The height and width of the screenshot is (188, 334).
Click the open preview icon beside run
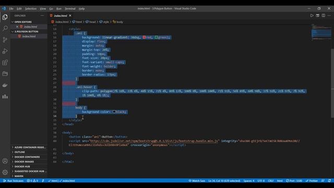coord(318,16)
